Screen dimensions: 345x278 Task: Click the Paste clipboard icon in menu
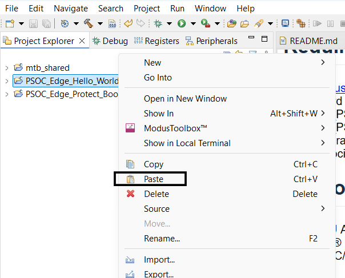[130, 179]
